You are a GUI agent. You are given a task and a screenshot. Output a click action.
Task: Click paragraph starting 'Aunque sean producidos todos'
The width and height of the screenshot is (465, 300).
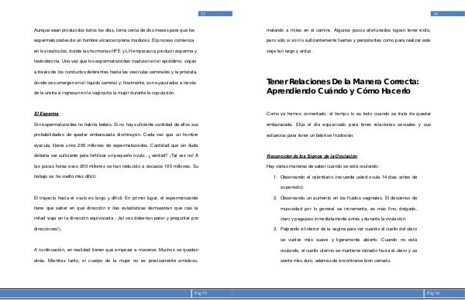point(115,61)
